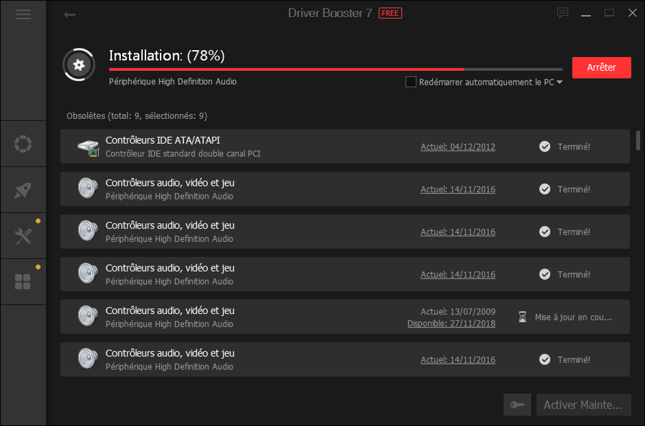Select the Contrôleurs IDE ATA/ATAPI row title
Image resolution: width=645 pixels, height=426 pixels.
point(163,141)
